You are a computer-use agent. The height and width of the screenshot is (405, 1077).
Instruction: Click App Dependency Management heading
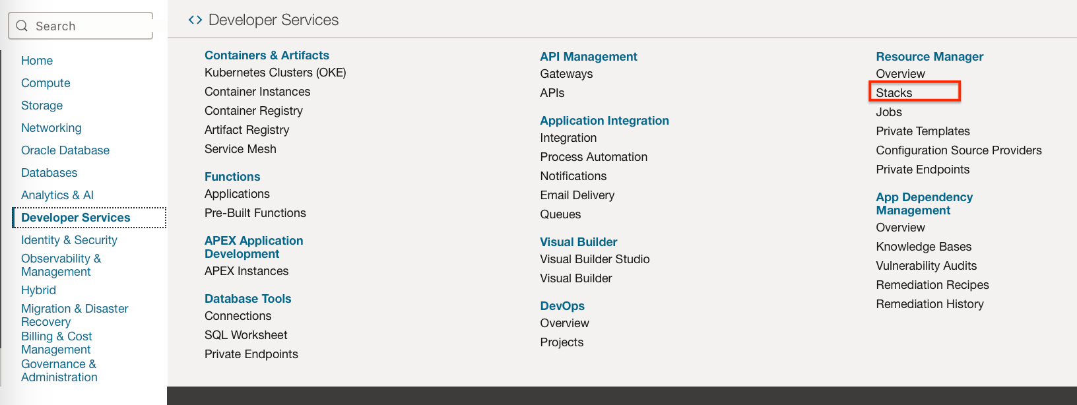924,204
